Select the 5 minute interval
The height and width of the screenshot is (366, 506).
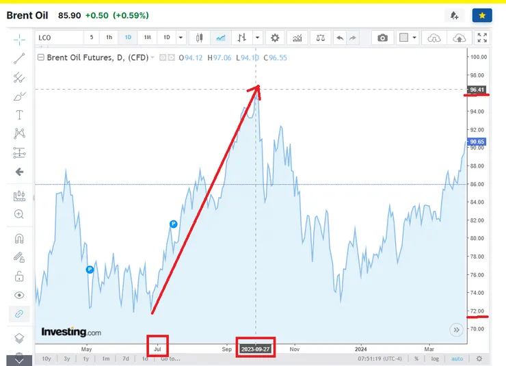pos(92,38)
